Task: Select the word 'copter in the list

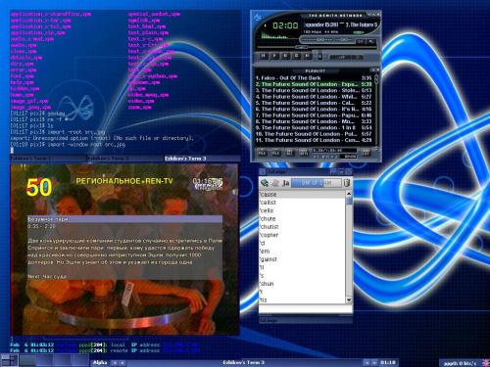Action: pyautogui.click(x=302, y=235)
